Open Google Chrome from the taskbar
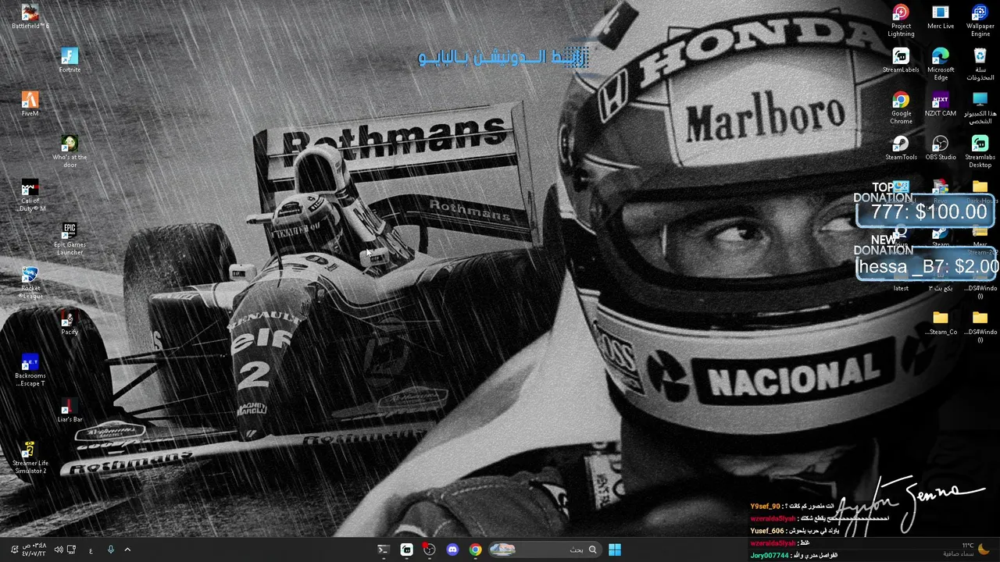This screenshot has width=1000, height=562. [475, 550]
